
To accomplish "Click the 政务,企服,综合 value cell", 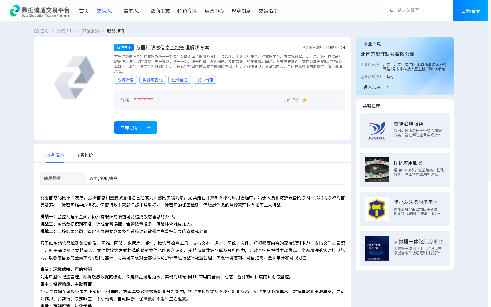I will tap(215, 178).
